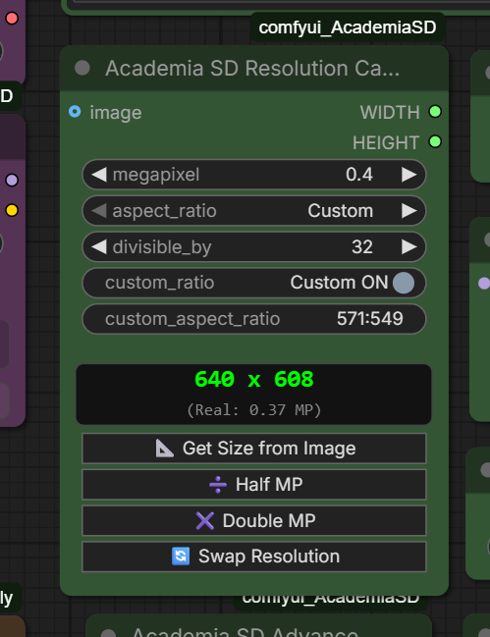Screen dimensions: 490x637
Task: Click the HEIGHT output socket
Action: (x=435, y=141)
